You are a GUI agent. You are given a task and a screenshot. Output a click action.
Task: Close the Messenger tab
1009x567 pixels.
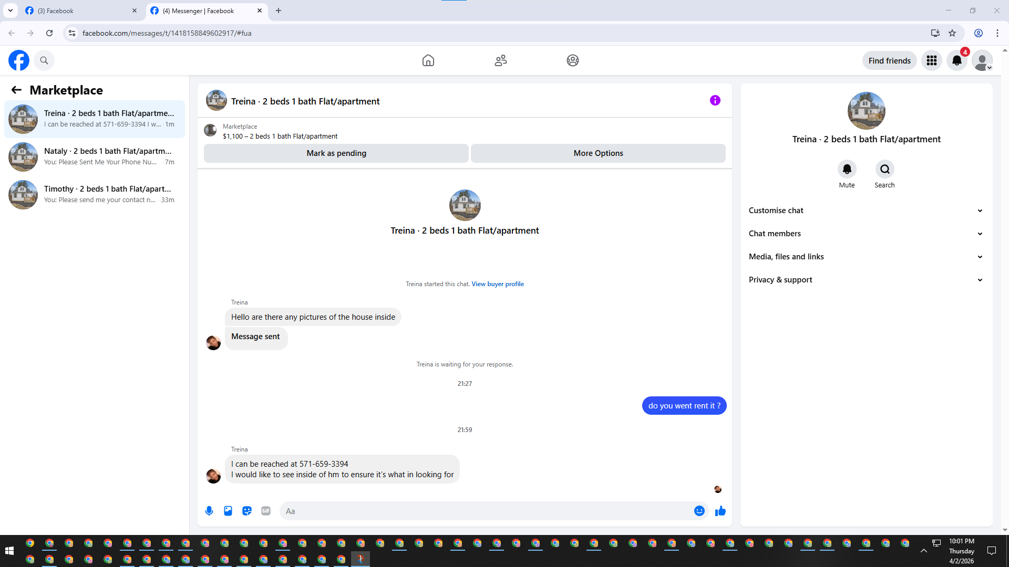pos(260,10)
